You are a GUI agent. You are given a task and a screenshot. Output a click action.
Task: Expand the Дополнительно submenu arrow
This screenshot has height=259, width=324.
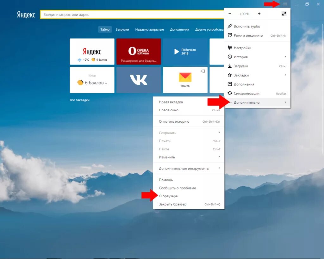(285, 102)
